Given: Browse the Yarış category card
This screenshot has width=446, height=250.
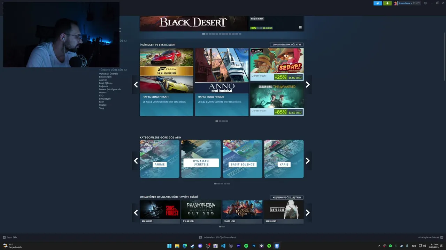Looking at the screenshot, I should 284,159.
